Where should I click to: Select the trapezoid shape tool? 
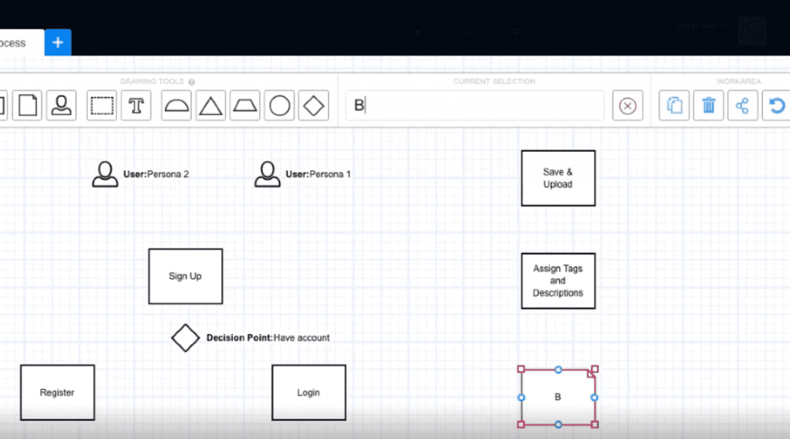tap(245, 106)
